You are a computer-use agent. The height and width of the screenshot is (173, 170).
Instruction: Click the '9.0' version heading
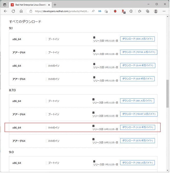(11, 152)
